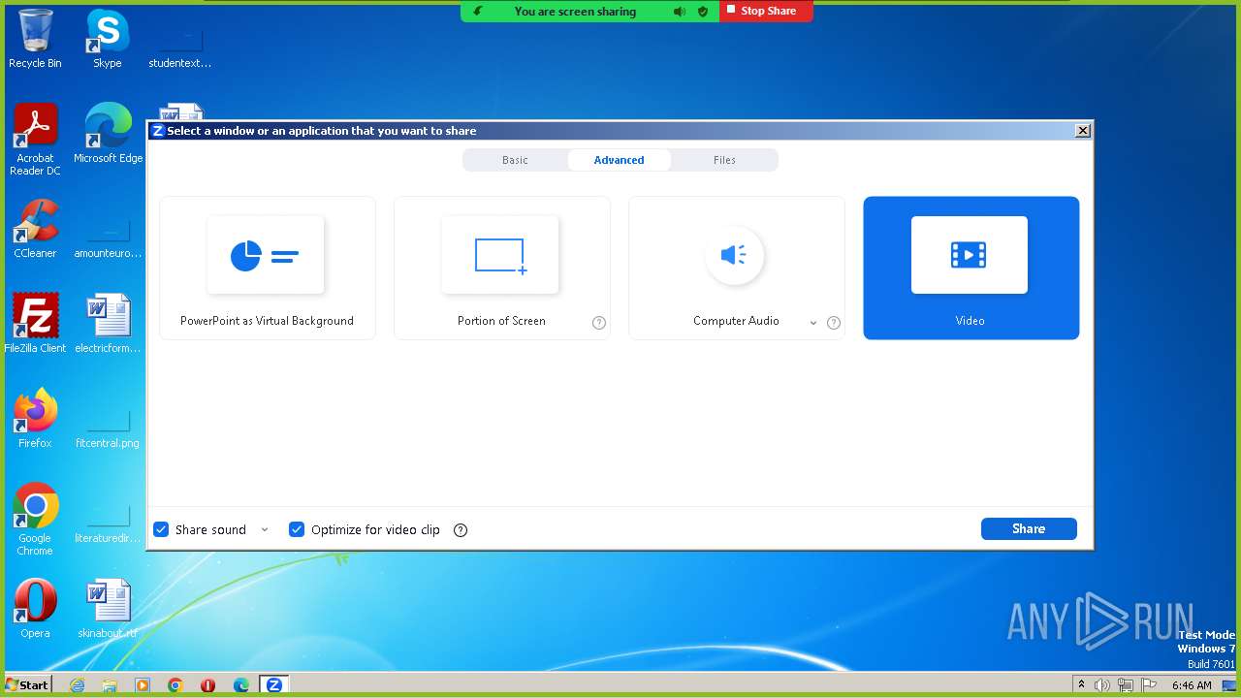This screenshot has width=1241, height=698.
Task: Switch to the Advanced tab
Action: click(x=619, y=160)
